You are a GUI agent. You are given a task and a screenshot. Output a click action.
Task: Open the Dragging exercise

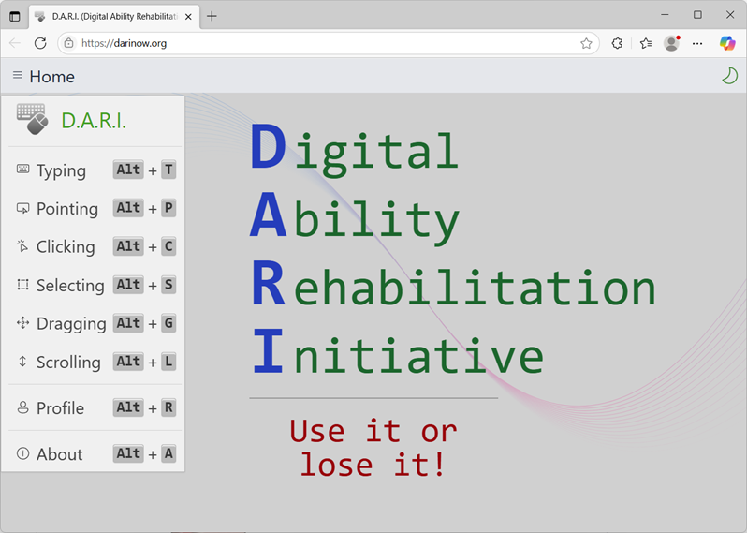point(95,323)
